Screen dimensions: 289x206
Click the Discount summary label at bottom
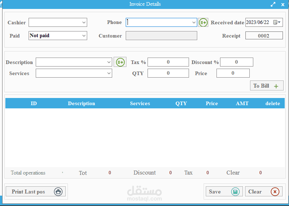pos(144,173)
